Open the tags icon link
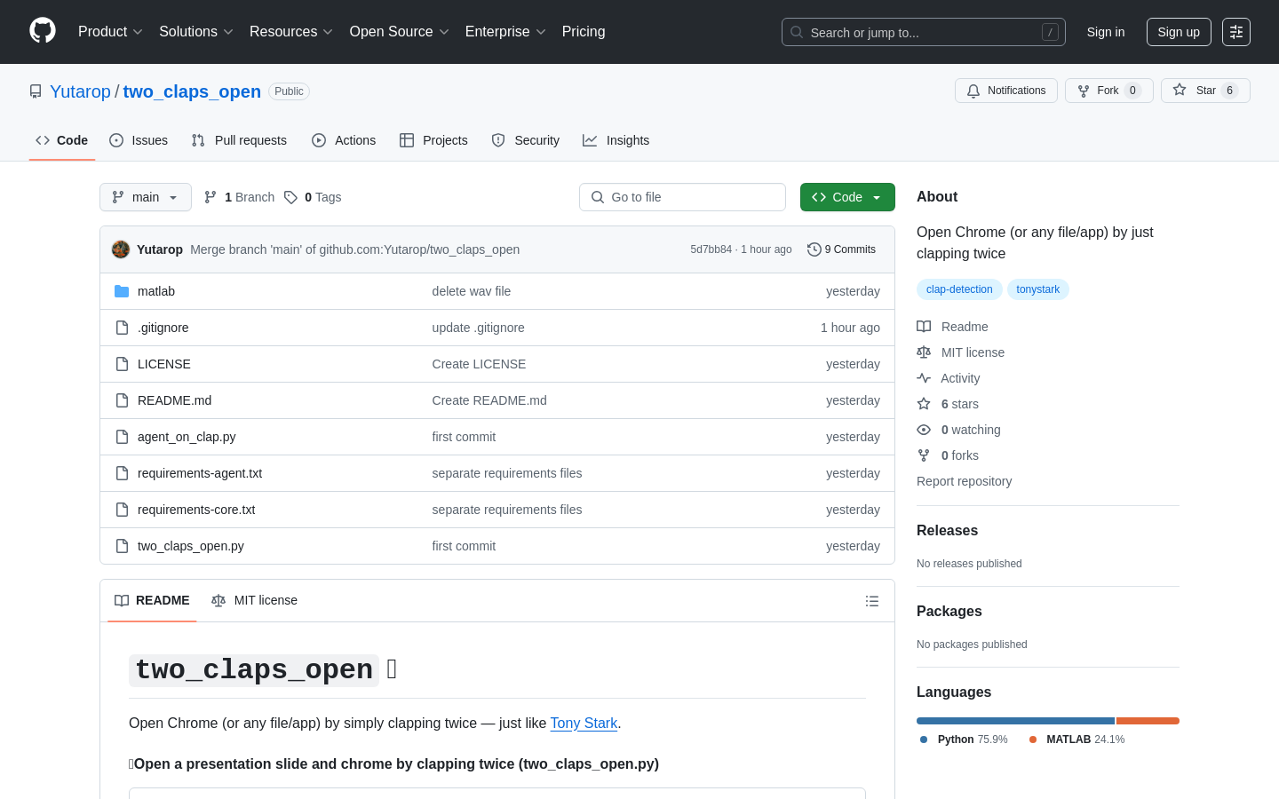Viewport: 1279px width, 799px height. tap(290, 197)
